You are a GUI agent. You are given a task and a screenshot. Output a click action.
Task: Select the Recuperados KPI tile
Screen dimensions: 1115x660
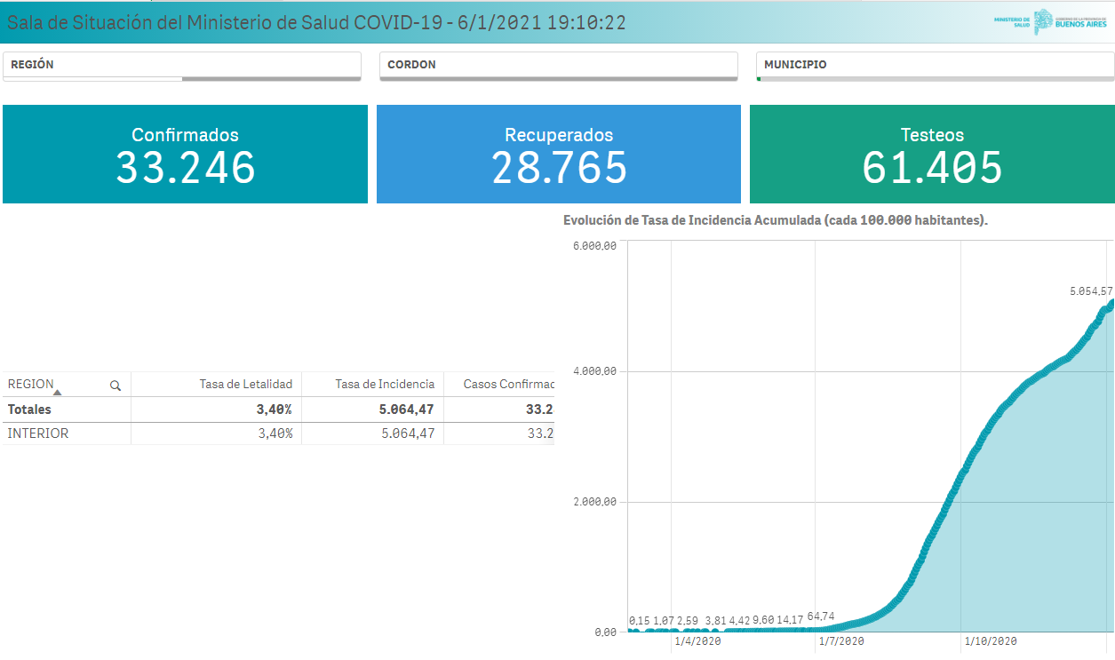(559, 155)
